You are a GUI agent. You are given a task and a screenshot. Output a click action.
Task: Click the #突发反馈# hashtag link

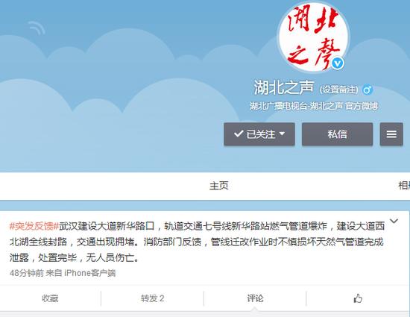tap(34, 226)
